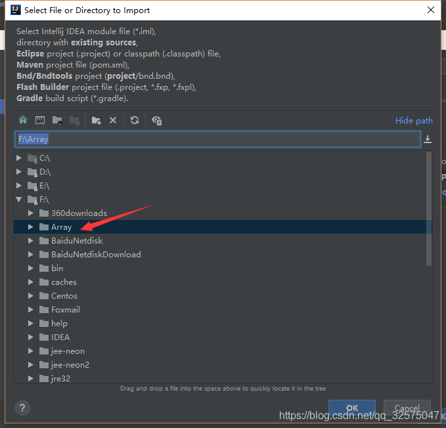Delete selected item with X toolbar icon
This screenshot has width=446, height=428.
[x=113, y=120]
